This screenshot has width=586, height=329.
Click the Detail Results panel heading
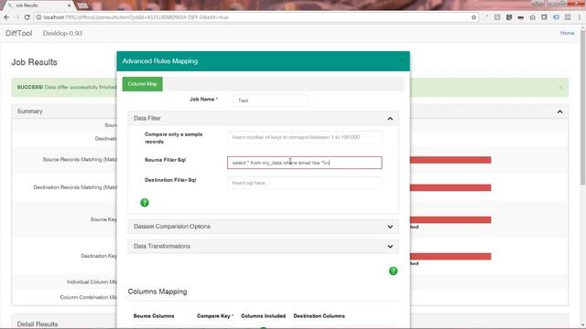(38, 324)
